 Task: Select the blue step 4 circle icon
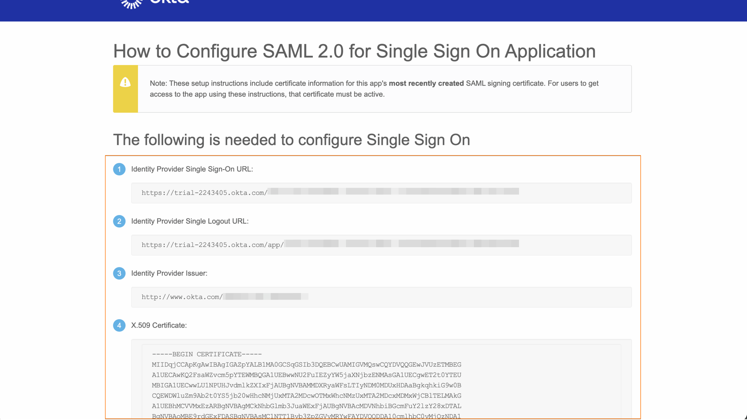point(119,326)
